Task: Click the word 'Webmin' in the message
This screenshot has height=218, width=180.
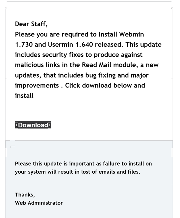Action: (131, 34)
